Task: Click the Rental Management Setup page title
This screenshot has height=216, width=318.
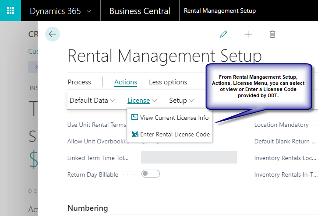Action: [x=165, y=56]
